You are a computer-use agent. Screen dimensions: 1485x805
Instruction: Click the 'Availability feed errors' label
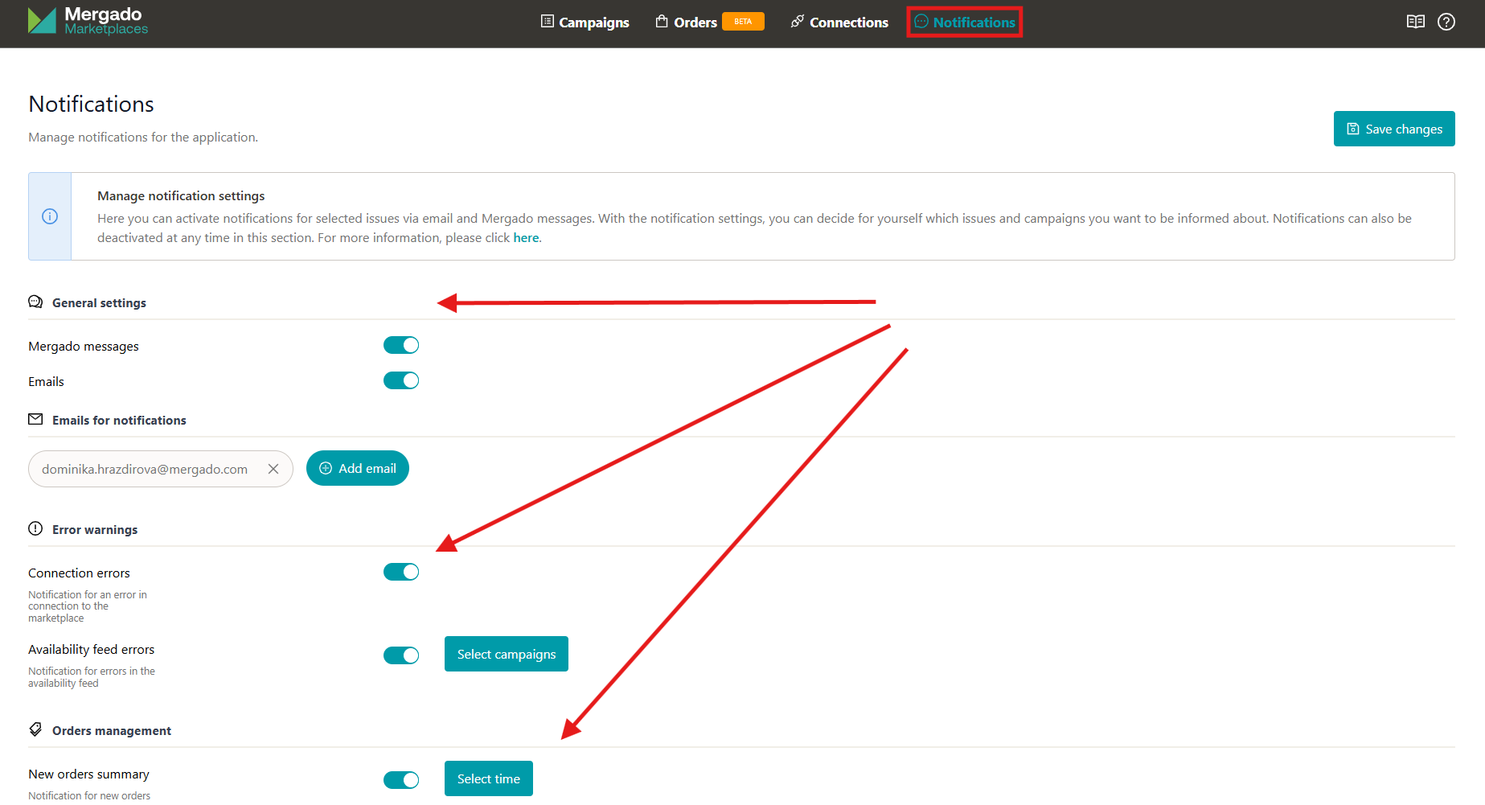click(x=91, y=650)
